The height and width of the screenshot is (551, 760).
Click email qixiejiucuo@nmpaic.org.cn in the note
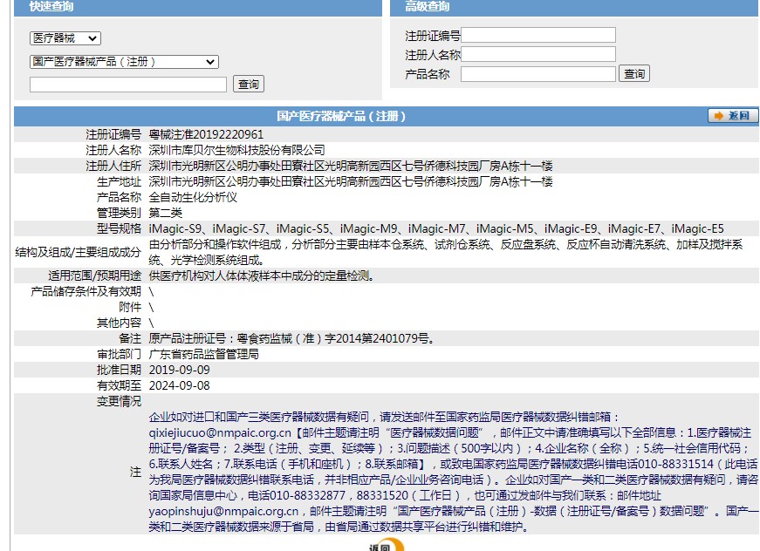pyautogui.click(x=220, y=432)
